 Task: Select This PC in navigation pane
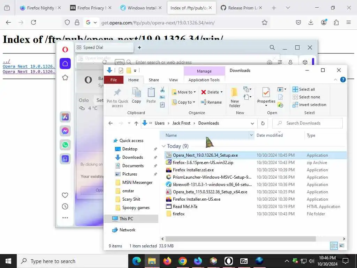131,218
